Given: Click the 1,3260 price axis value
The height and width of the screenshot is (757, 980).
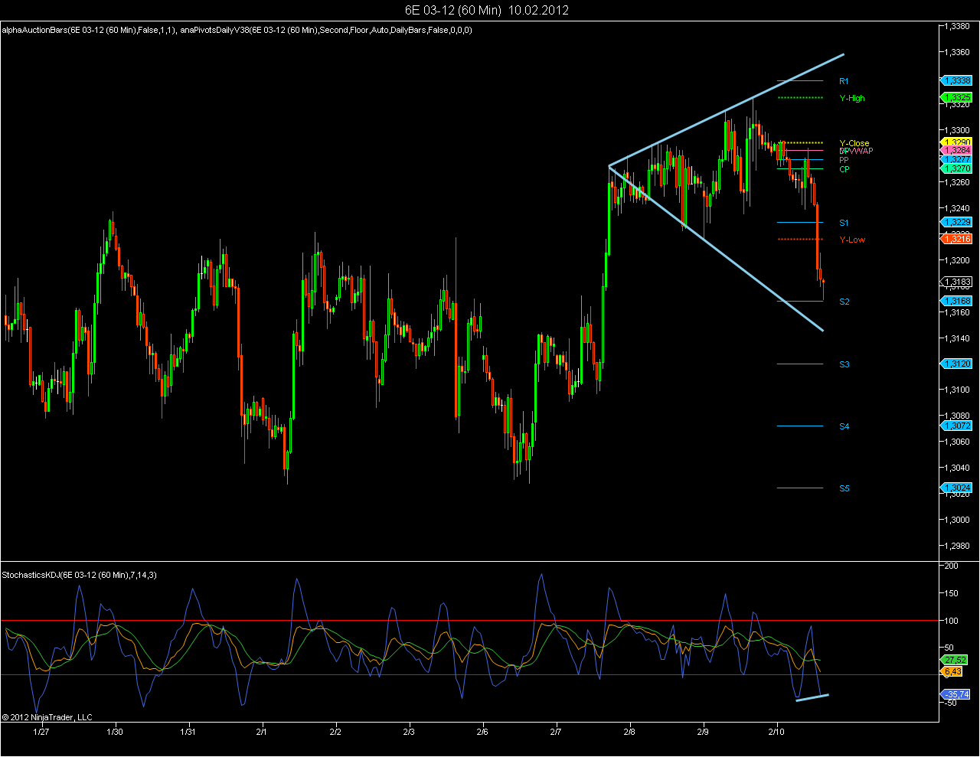Looking at the screenshot, I should click(x=958, y=182).
